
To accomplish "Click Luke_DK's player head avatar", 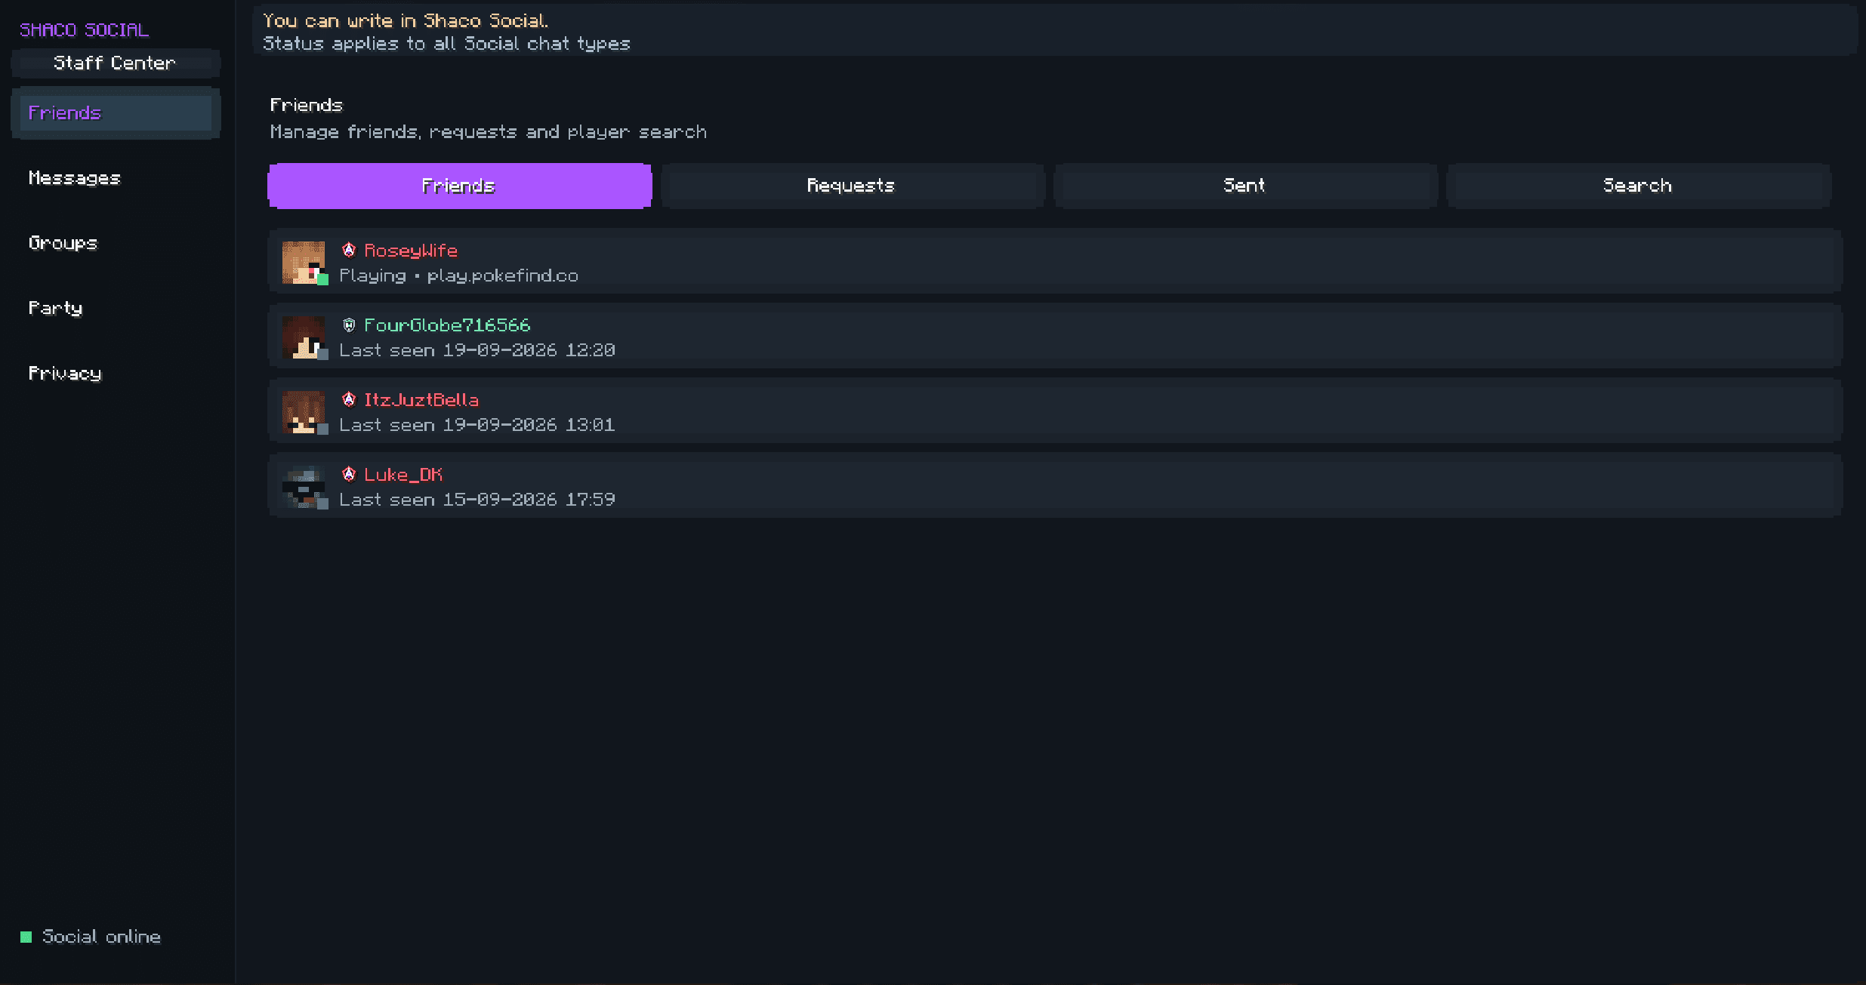I will [x=304, y=486].
